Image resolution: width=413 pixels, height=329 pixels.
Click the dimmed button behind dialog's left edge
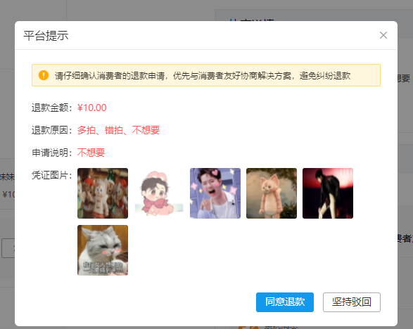click(8, 248)
